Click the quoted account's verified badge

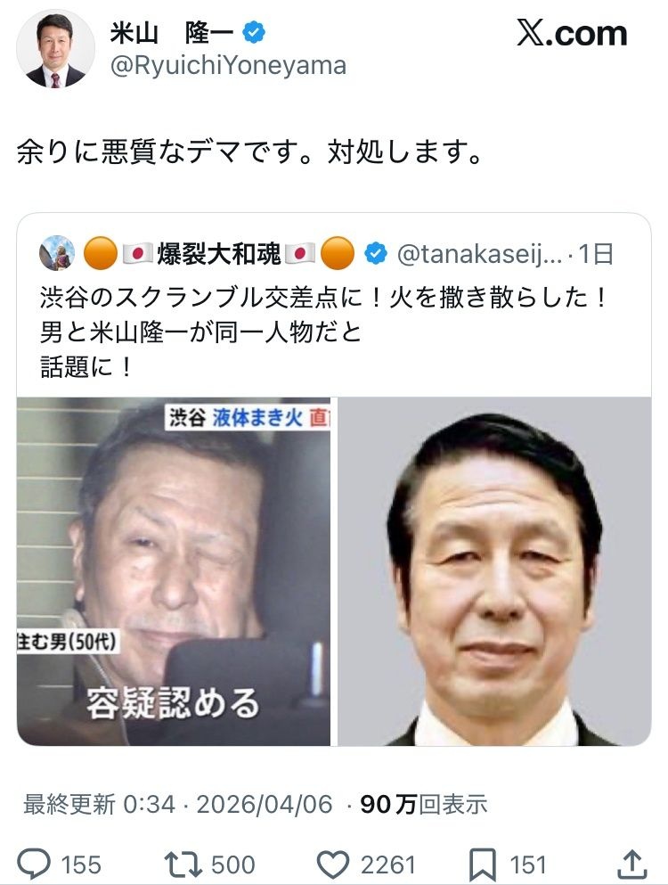377,253
